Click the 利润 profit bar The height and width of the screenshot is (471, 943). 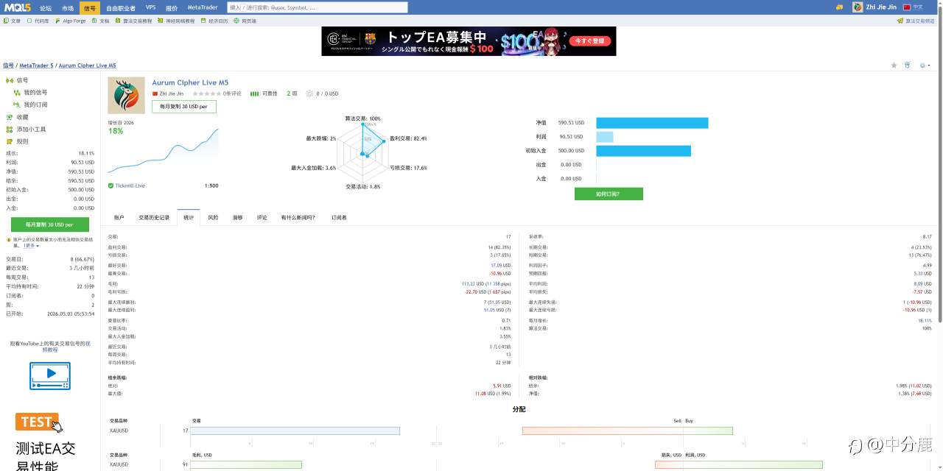tap(604, 137)
